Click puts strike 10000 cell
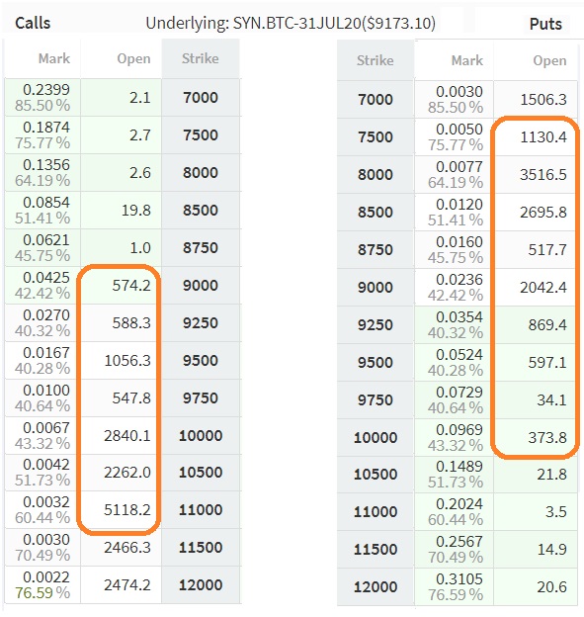The image size is (584, 617). [x=375, y=438]
